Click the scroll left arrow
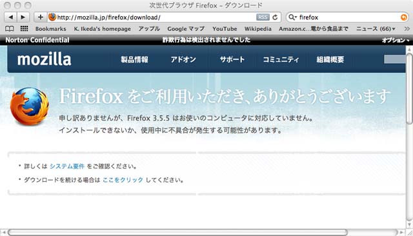413x236 pixels. (3, 232)
